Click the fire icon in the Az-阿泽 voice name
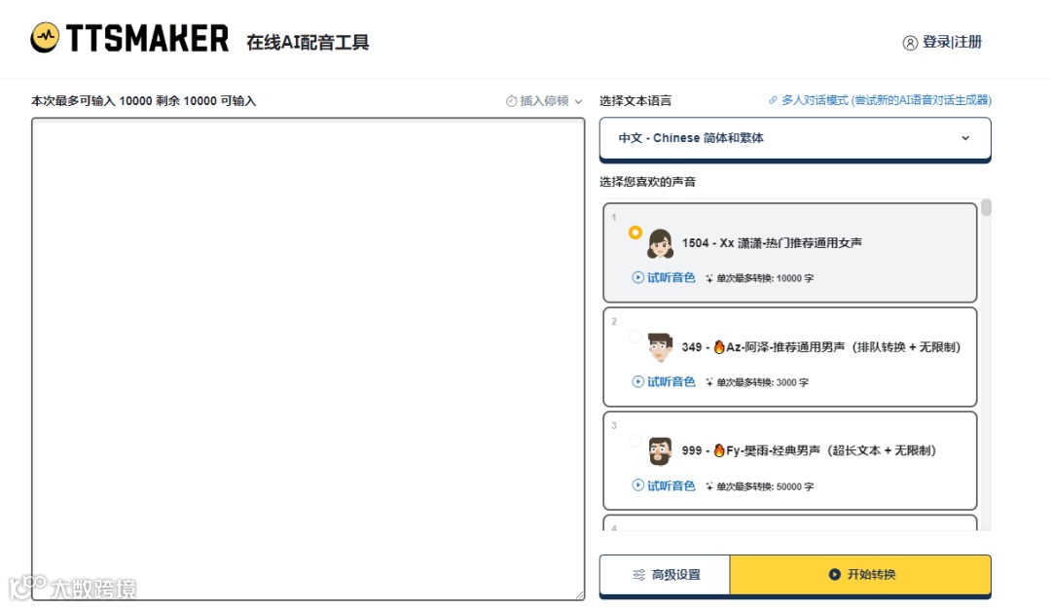This screenshot has height=608, width=1051. click(719, 346)
